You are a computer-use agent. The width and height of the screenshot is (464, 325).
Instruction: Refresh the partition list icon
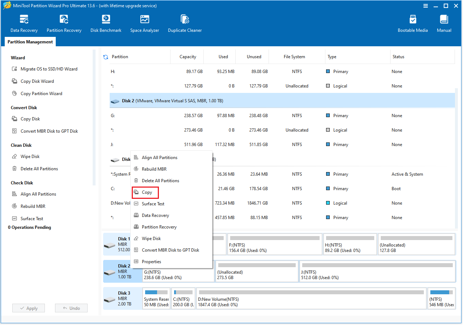(x=106, y=57)
